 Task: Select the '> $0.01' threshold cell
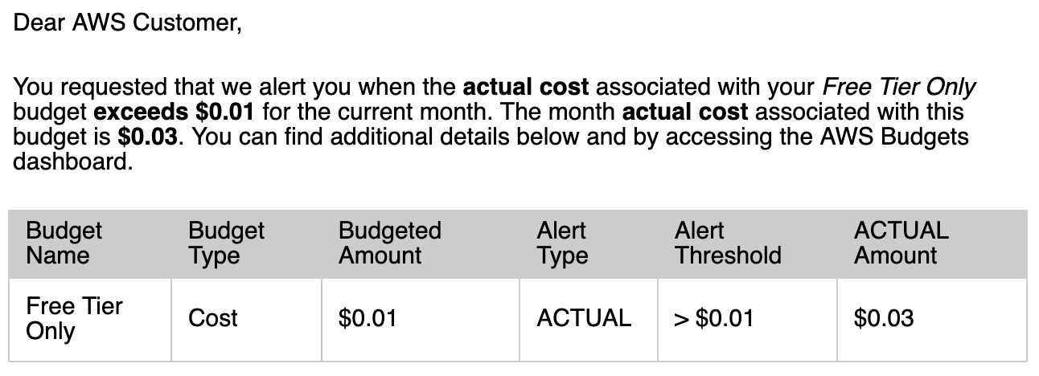pos(747,319)
